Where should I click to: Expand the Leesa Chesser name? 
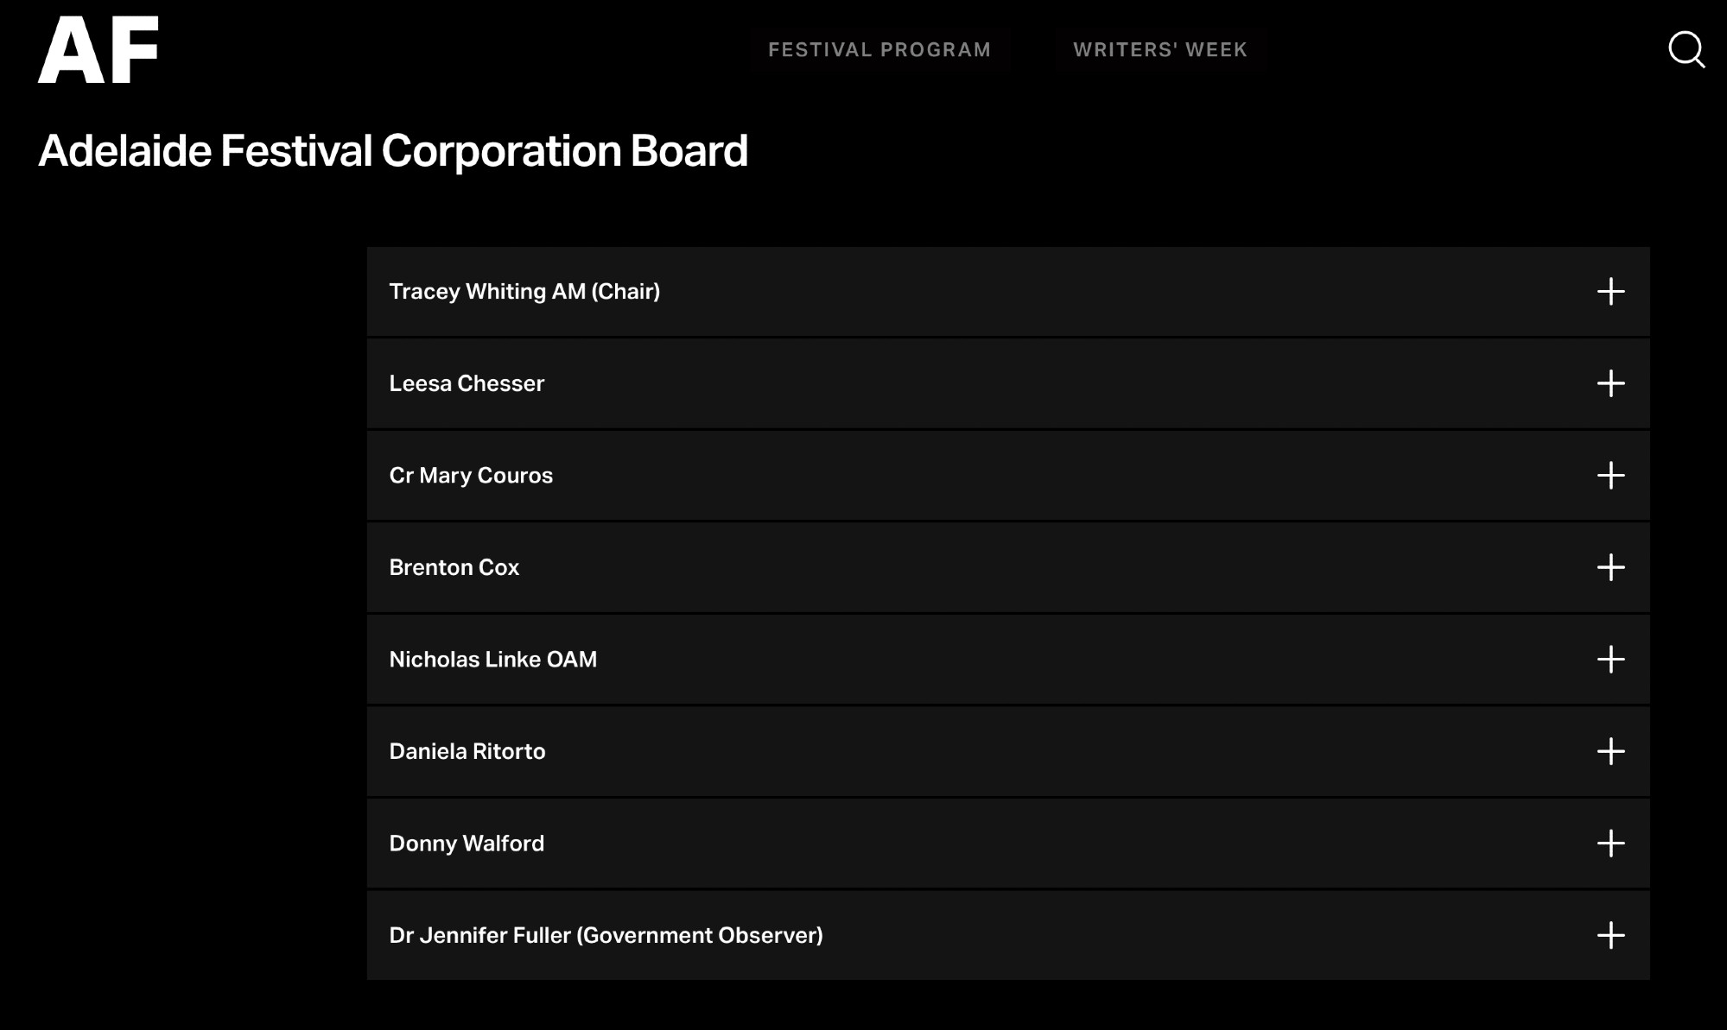click(x=467, y=383)
